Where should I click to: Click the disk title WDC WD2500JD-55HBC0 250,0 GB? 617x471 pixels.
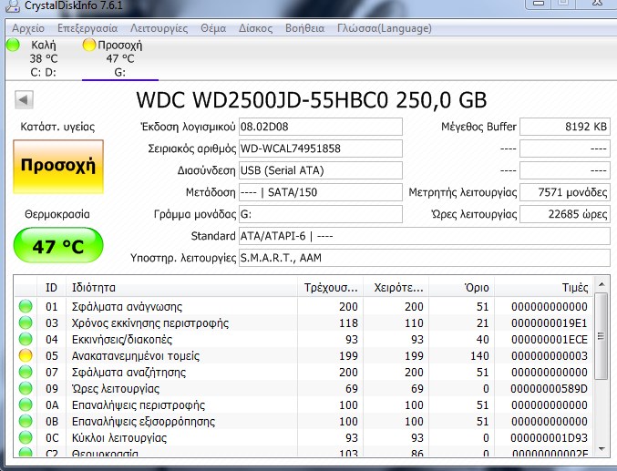[x=312, y=100]
